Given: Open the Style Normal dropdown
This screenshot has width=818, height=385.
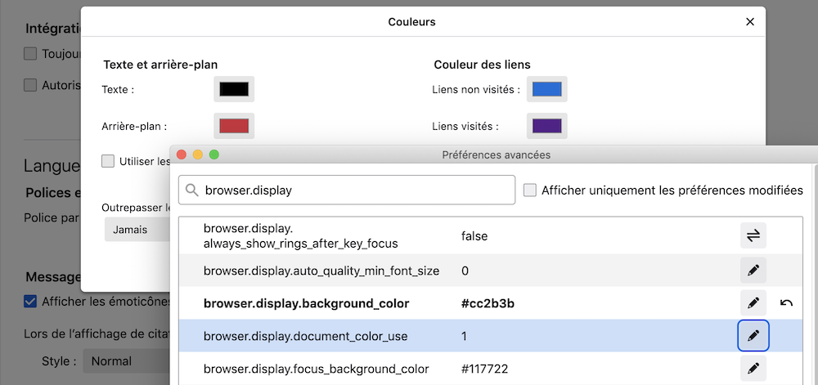Looking at the screenshot, I should (x=127, y=361).
